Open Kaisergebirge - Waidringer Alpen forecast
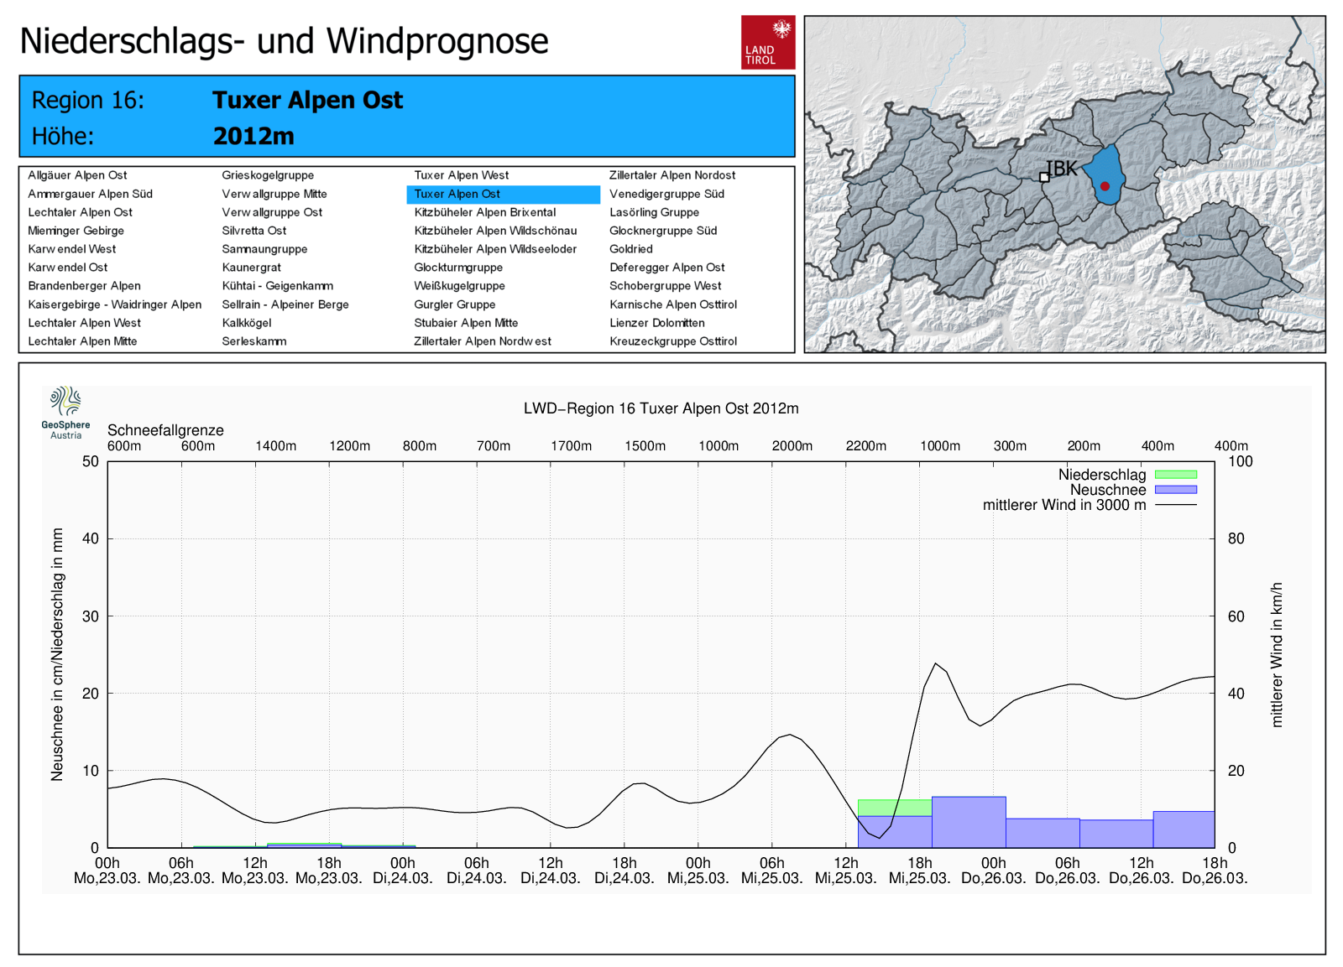 click(114, 304)
